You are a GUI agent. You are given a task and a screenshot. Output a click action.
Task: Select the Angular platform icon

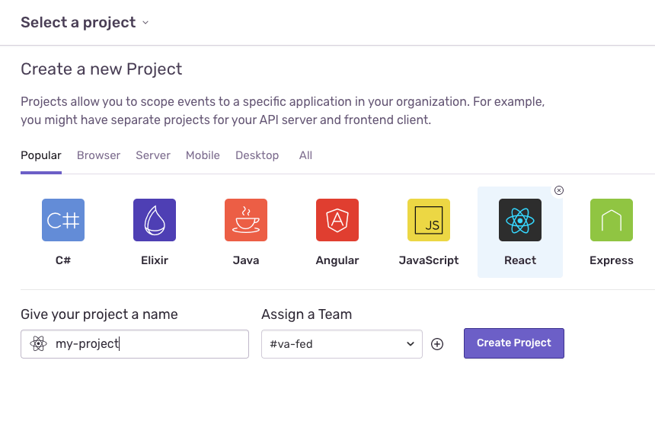pos(337,220)
